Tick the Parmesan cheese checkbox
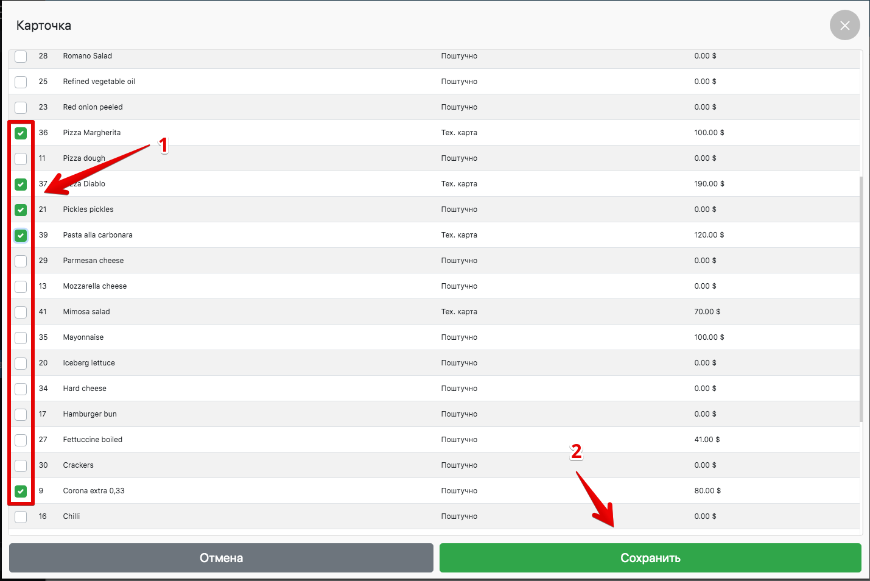The image size is (870, 581). pyautogui.click(x=21, y=261)
